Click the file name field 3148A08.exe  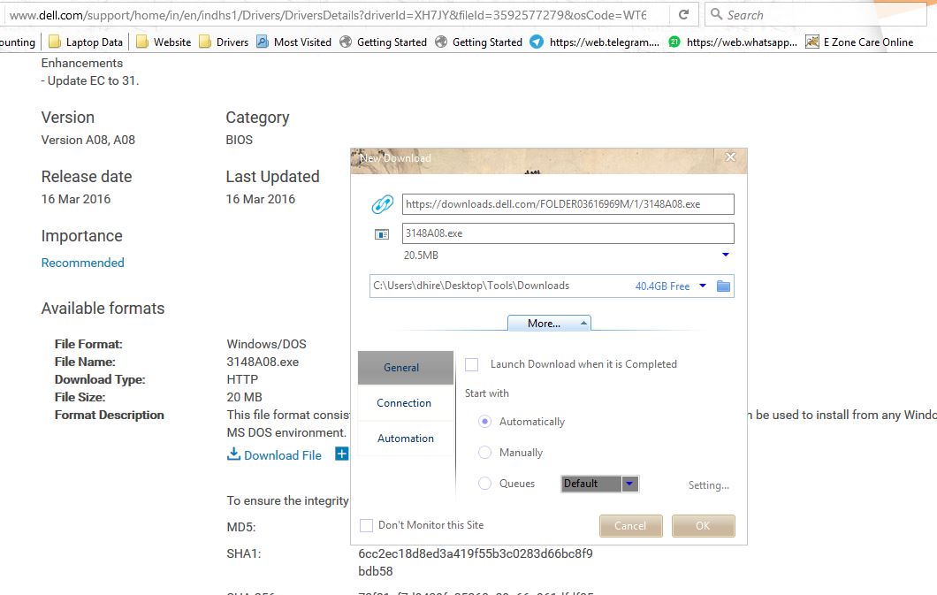pos(568,233)
